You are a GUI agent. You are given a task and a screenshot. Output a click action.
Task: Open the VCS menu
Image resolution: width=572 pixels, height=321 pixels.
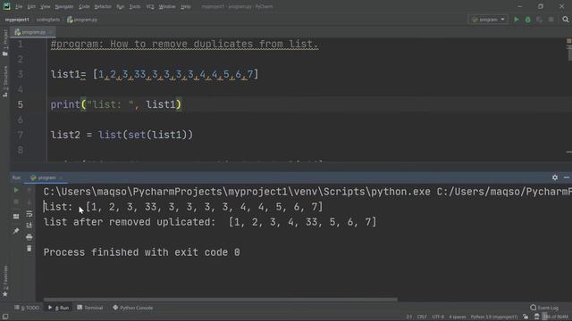pyautogui.click(x=150, y=6)
